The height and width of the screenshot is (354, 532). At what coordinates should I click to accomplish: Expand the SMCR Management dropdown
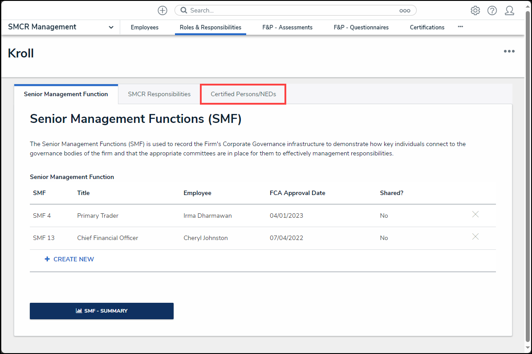tap(111, 27)
